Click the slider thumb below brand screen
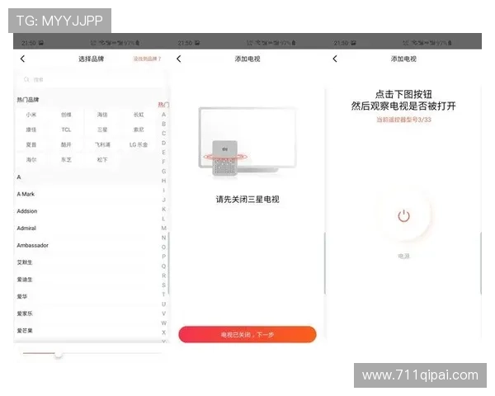Viewport: 495px width, 396px height. click(59, 355)
